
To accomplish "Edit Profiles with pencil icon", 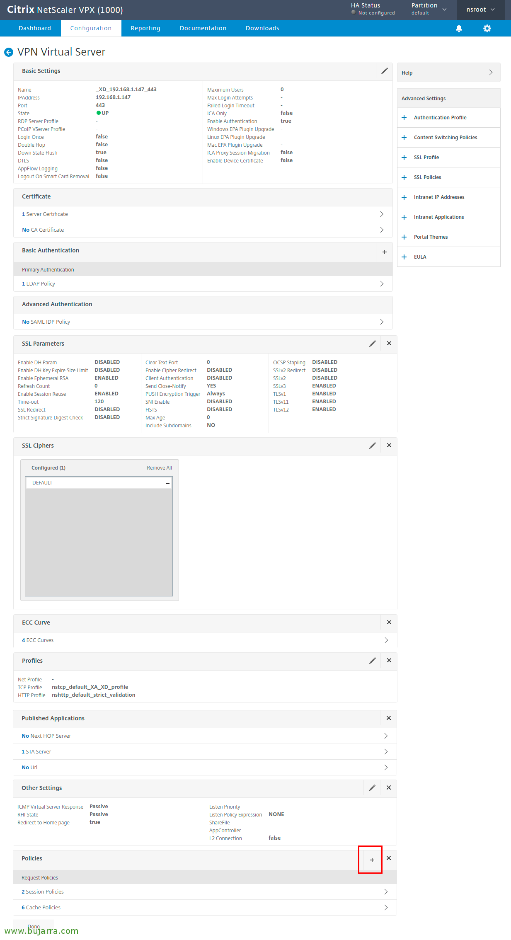I will pyautogui.click(x=373, y=661).
